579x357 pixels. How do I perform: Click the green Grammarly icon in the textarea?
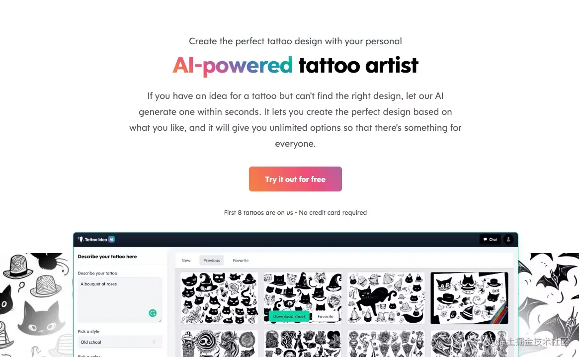click(153, 313)
